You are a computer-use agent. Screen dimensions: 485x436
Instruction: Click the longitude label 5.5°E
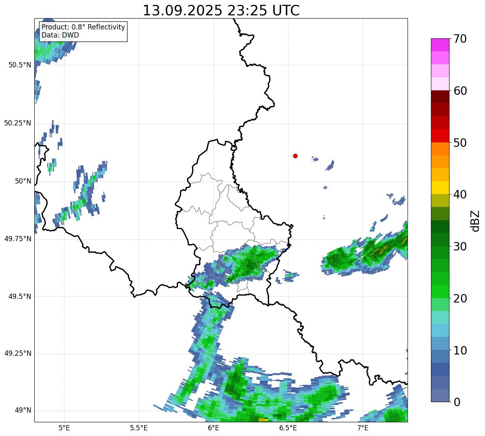[x=139, y=428]
